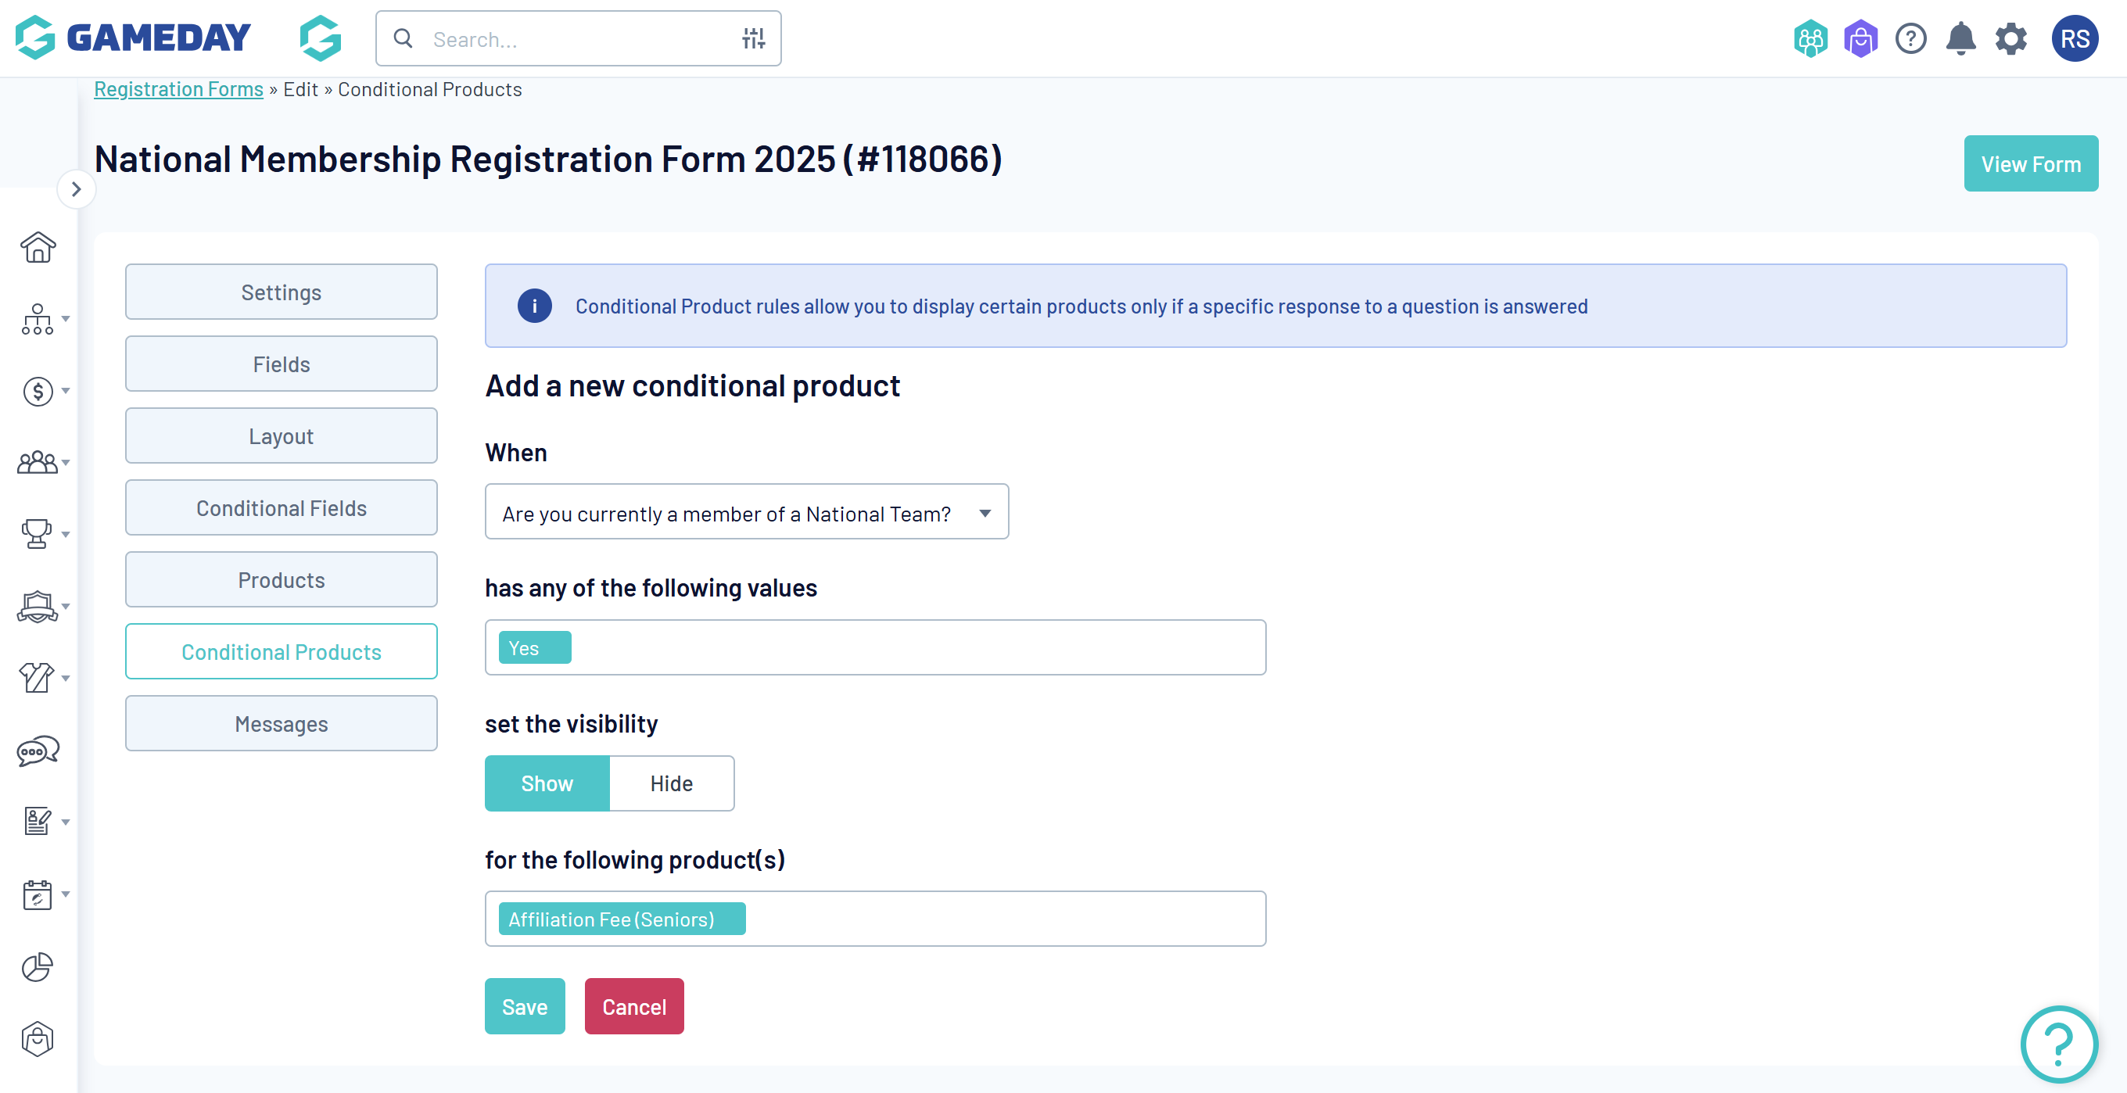
Task: Click the notifications bell icon
Action: 1960,39
